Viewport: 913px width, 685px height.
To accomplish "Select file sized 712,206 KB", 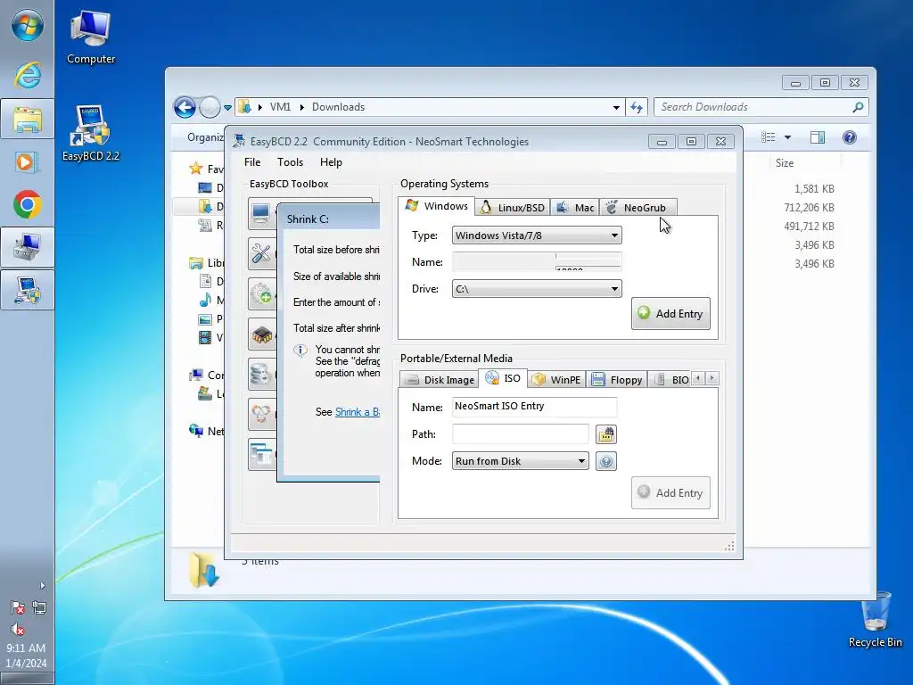I will tap(809, 207).
